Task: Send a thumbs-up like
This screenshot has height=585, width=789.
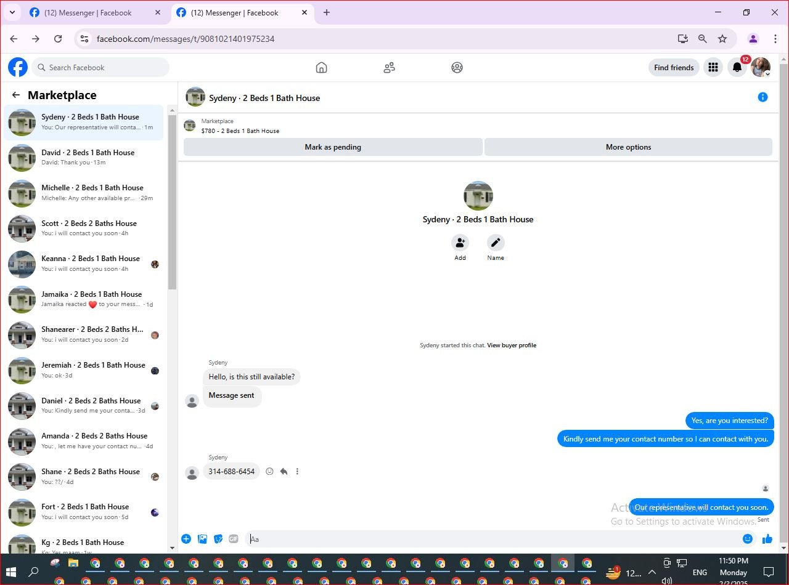Action: (767, 539)
